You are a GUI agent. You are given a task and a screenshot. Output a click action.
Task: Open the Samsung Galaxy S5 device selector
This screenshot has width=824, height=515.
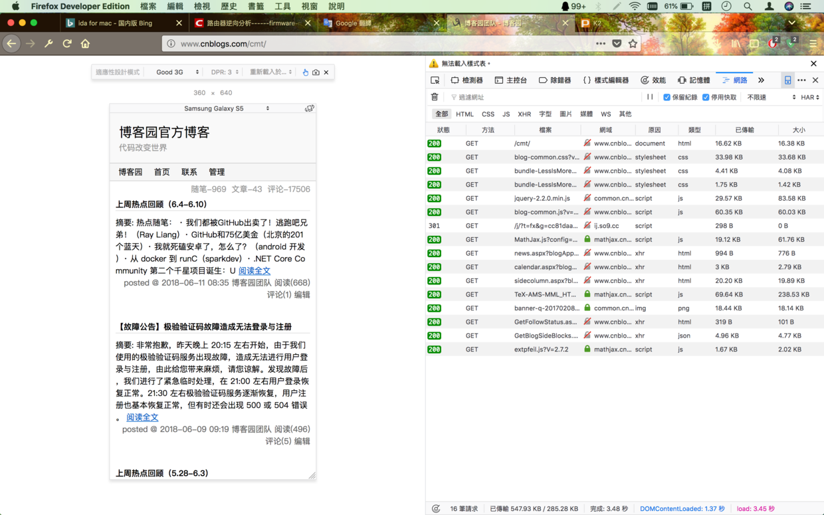click(226, 108)
